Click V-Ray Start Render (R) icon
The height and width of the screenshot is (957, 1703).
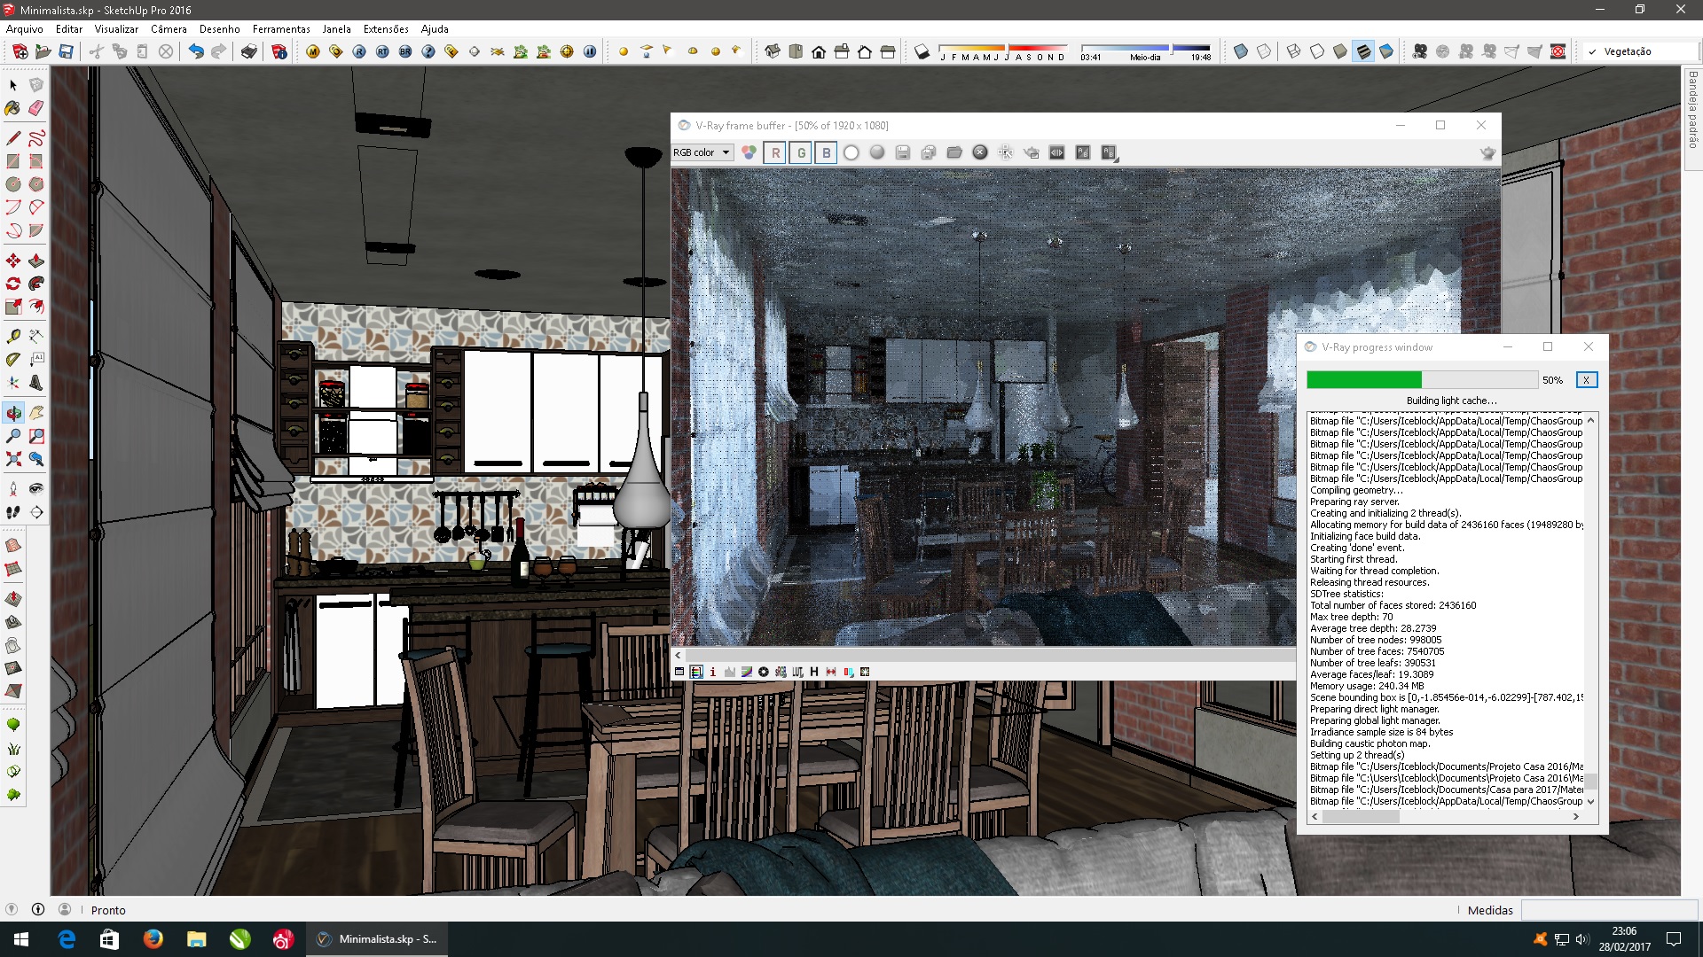coord(359,51)
